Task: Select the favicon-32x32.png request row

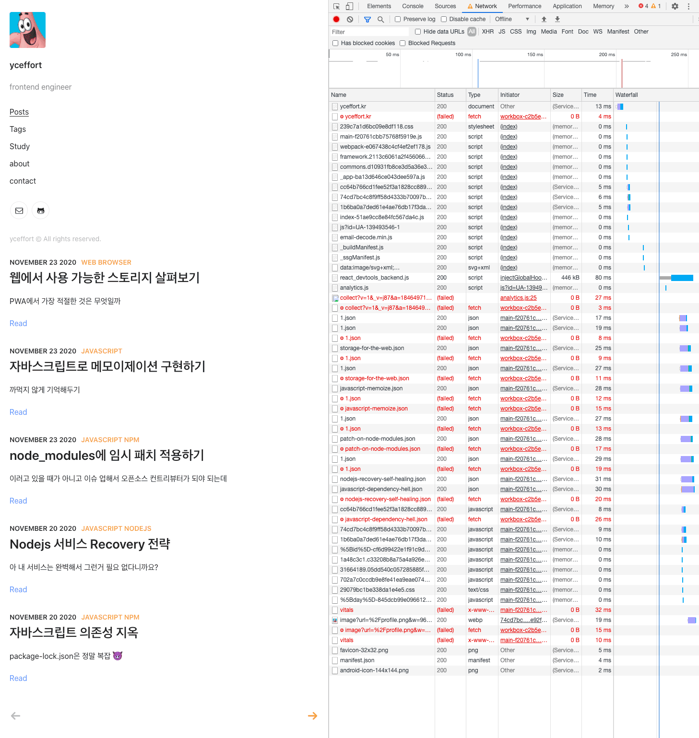Action: 513,650
